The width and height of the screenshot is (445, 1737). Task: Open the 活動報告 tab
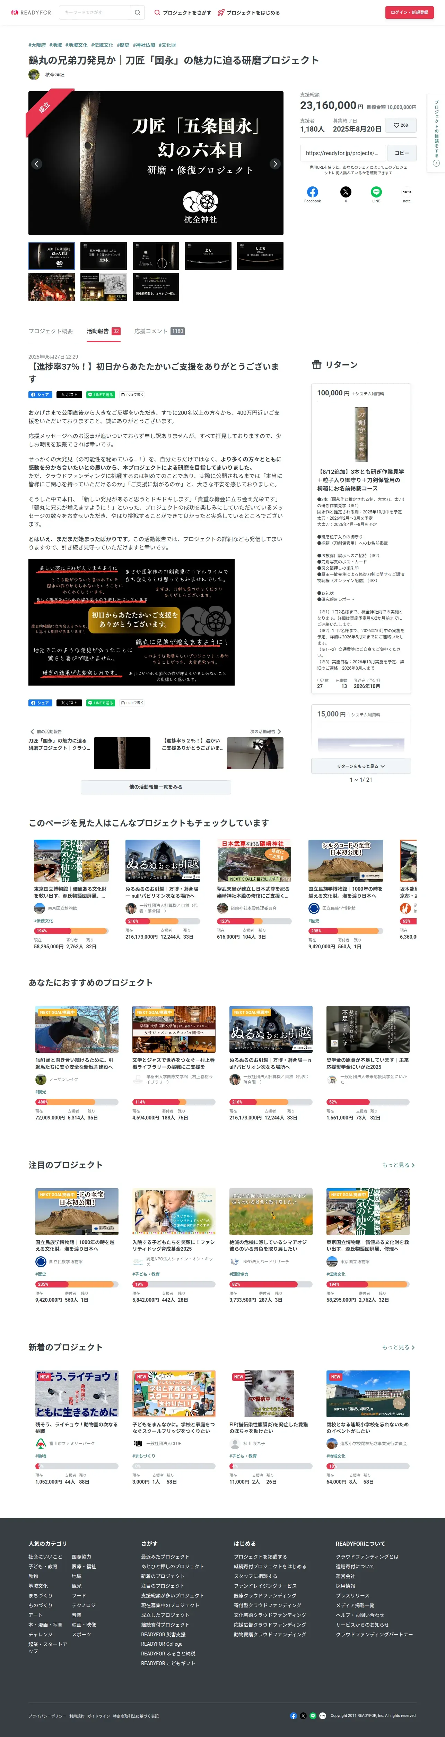[x=103, y=331]
